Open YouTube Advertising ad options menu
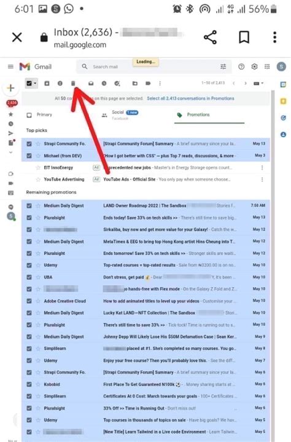 point(262,180)
